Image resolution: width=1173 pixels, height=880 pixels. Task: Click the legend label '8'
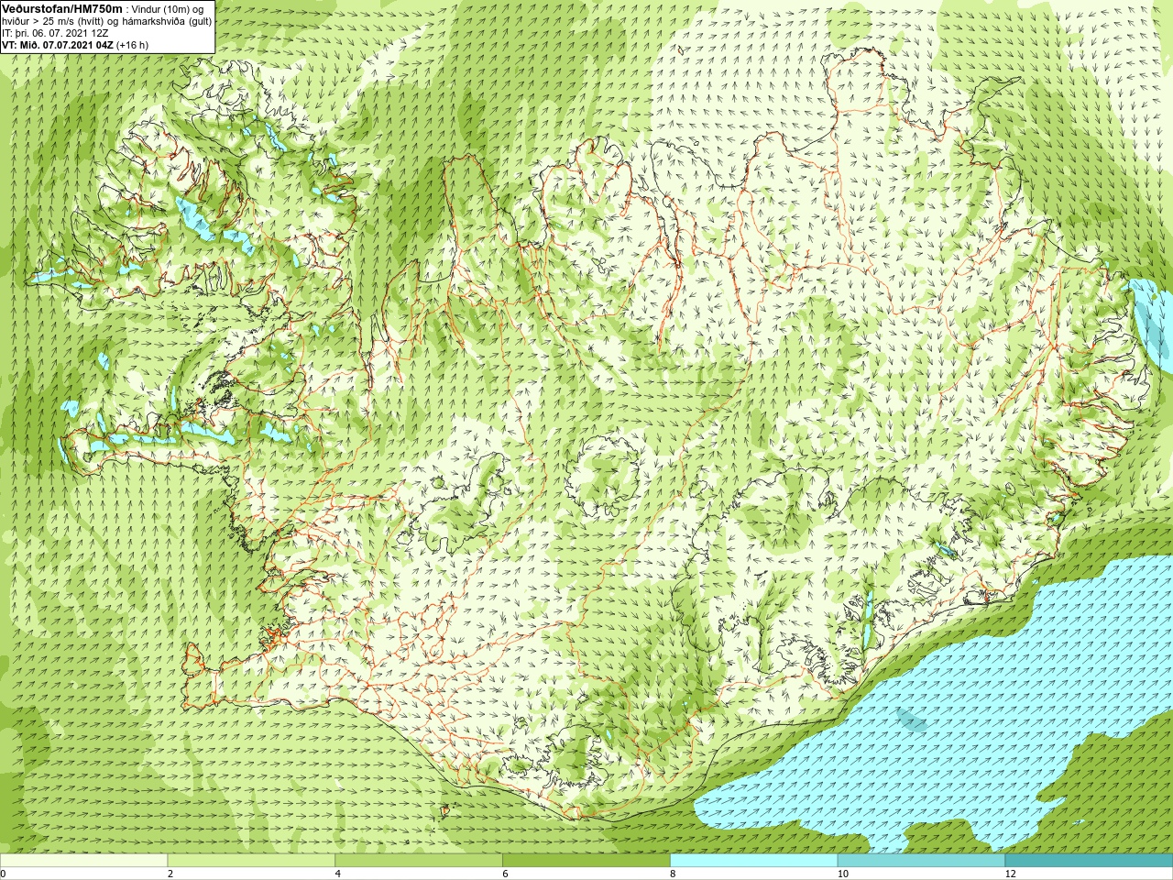click(674, 874)
